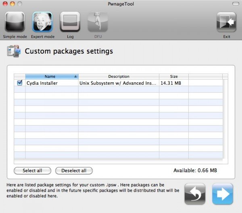The height and width of the screenshot is (213, 242).
Task: Click the DFU toolbar icon
Action: tap(98, 22)
